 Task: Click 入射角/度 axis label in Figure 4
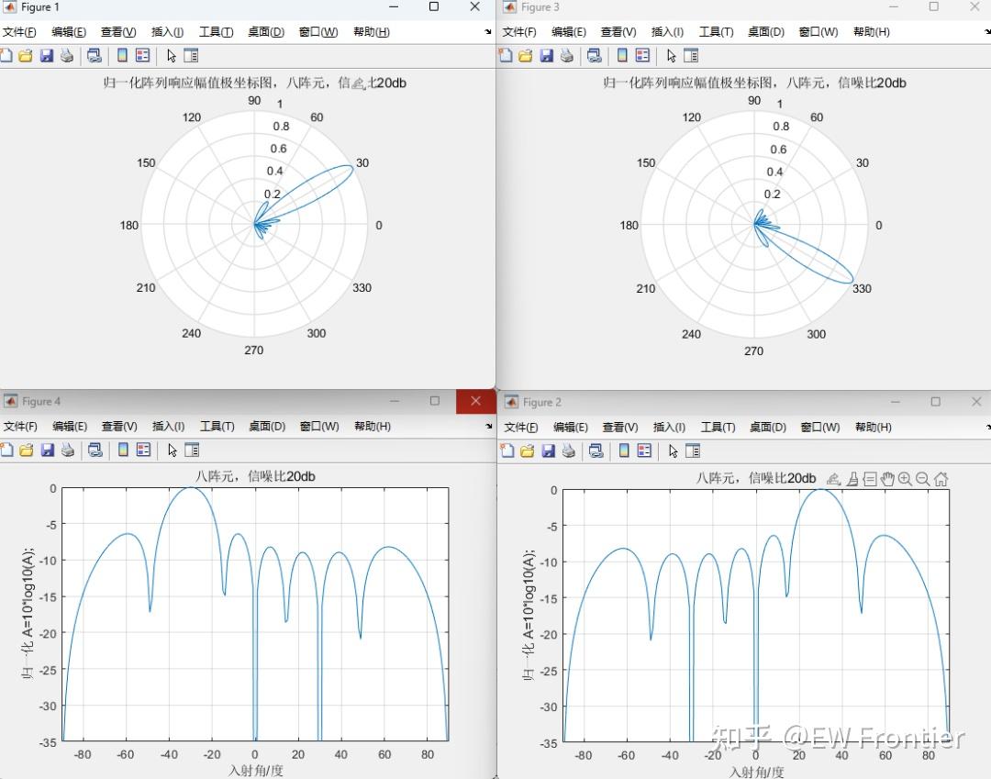click(x=255, y=771)
